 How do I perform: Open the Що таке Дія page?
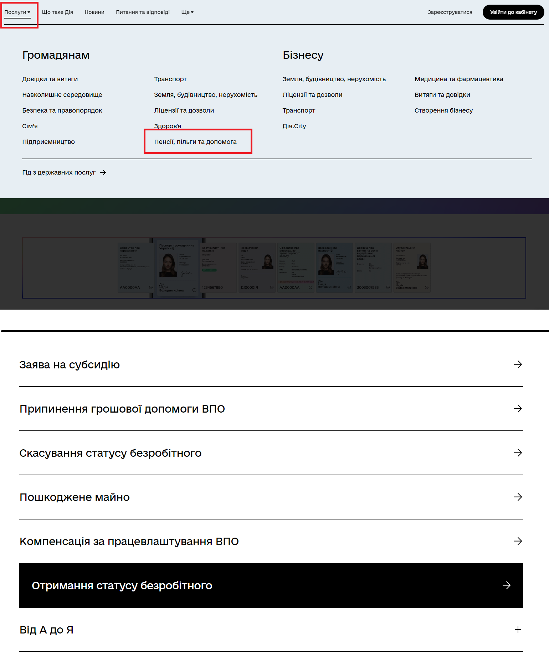(x=57, y=12)
